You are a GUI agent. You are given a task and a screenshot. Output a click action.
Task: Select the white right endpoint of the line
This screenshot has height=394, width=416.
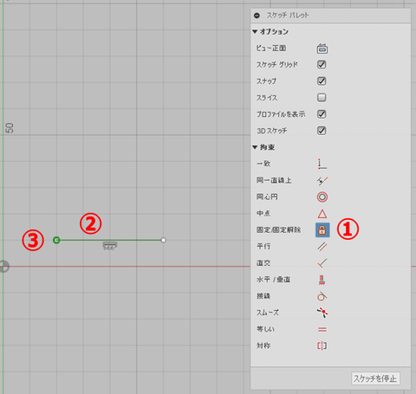point(163,240)
